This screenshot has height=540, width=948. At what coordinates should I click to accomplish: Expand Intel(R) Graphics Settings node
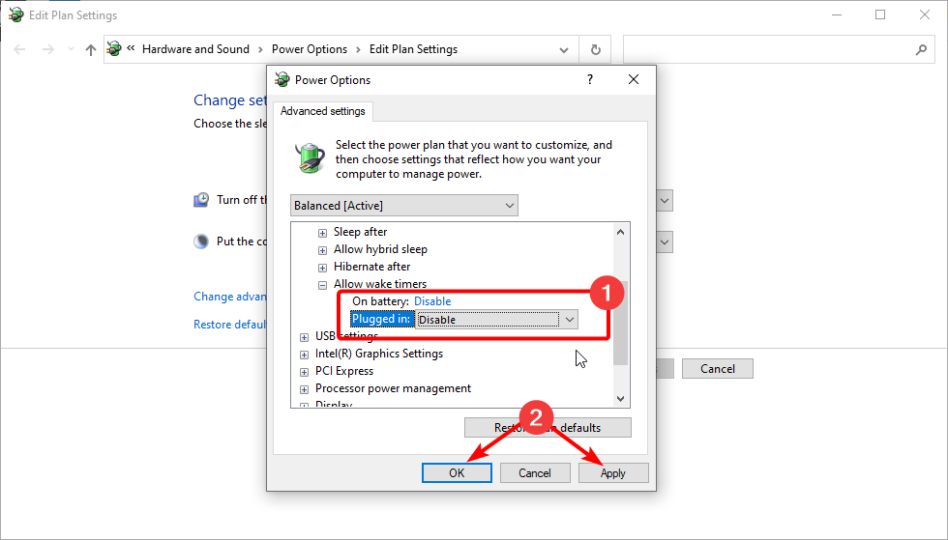coord(304,355)
